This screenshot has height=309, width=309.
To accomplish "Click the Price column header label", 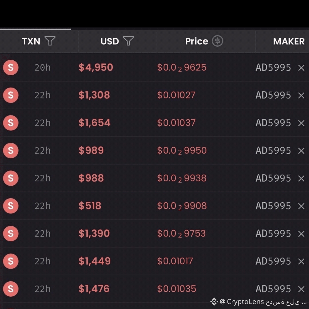I will pyautogui.click(x=197, y=41).
